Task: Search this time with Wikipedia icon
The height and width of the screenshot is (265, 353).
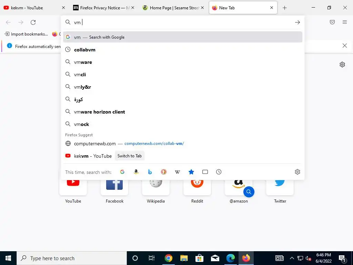Action: pos(178,172)
